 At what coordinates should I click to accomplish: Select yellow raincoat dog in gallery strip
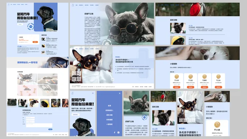[45, 103]
